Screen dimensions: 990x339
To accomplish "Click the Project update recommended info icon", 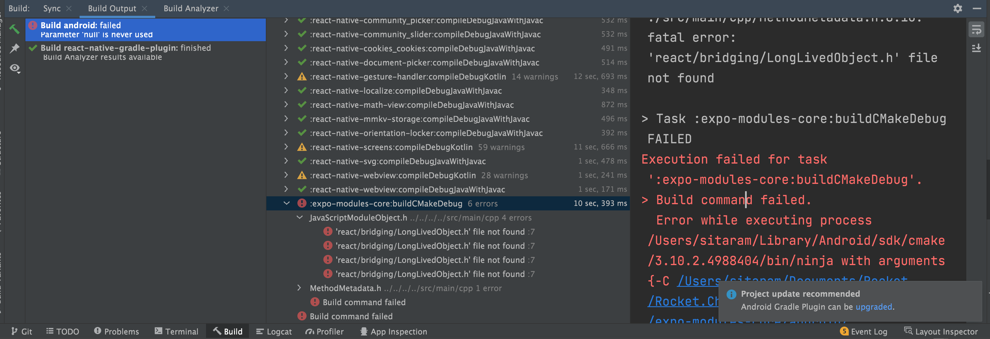I will tap(731, 294).
